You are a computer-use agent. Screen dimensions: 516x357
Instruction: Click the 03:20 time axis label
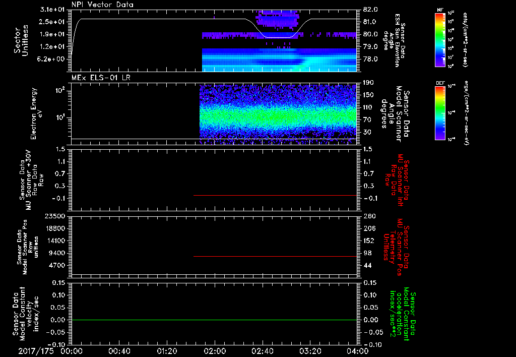click(x=310, y=351)
